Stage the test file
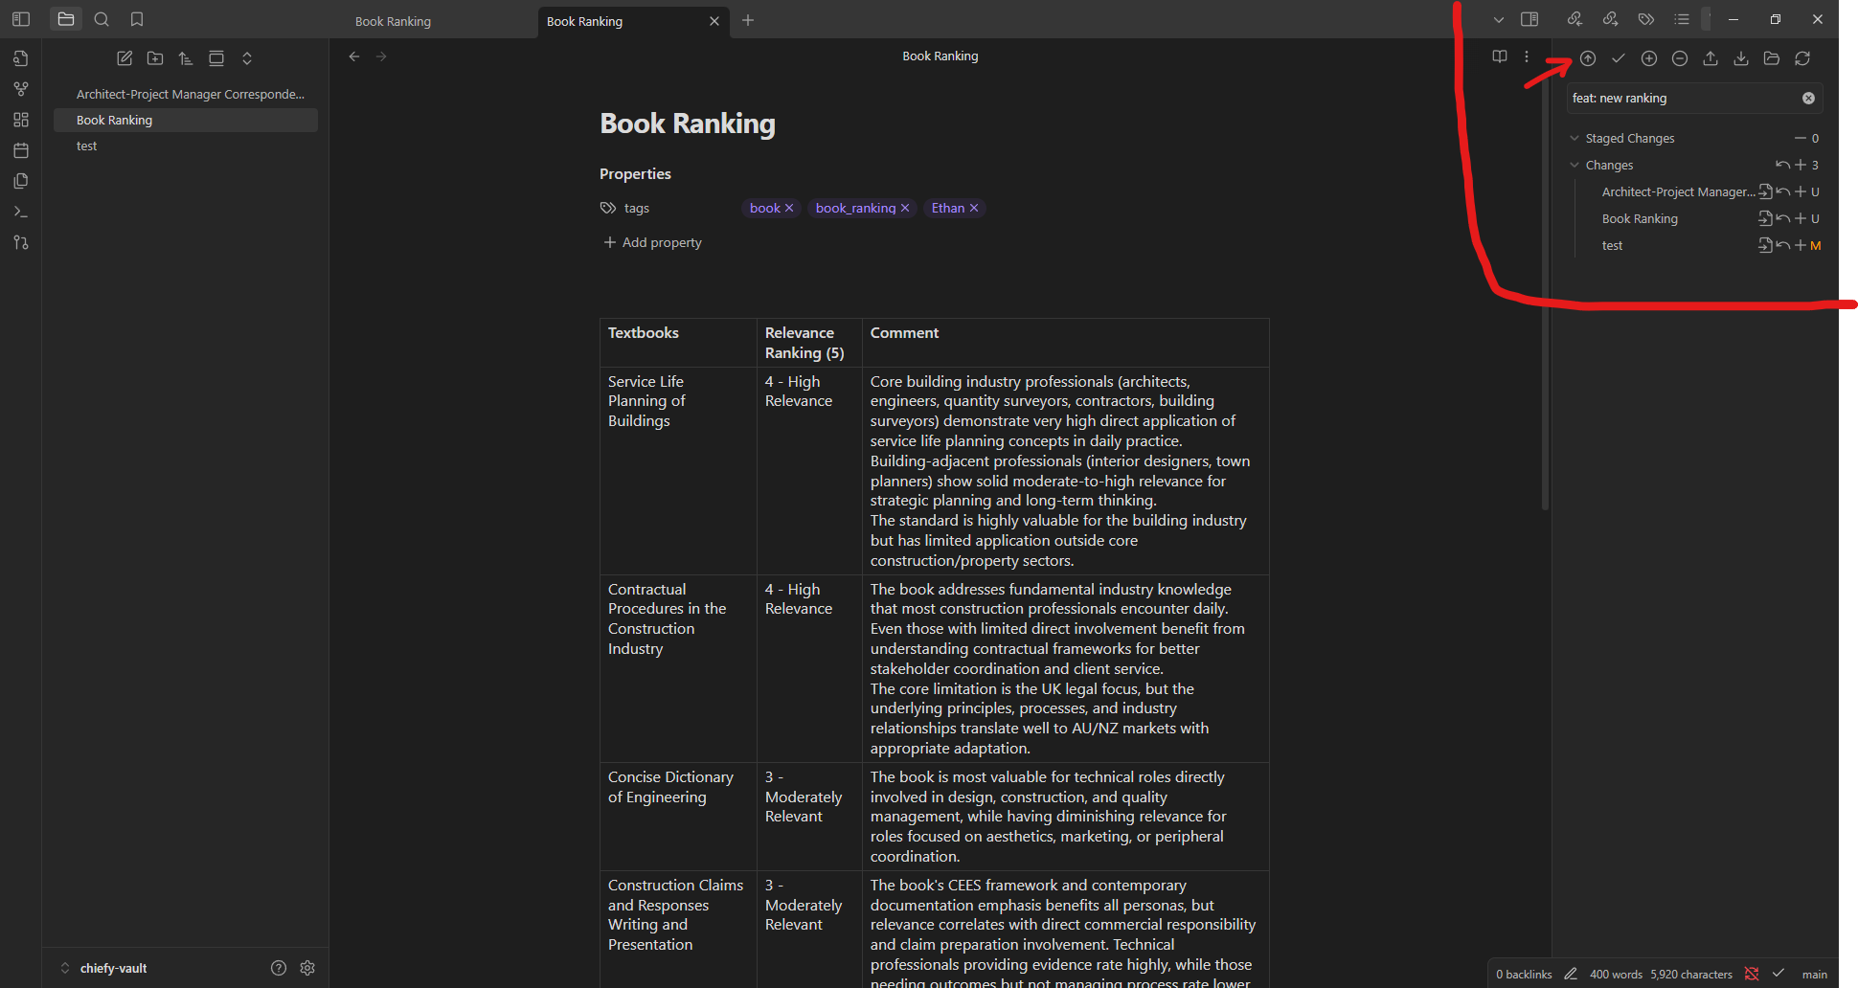The height and width of the screenshot is (988, 1858). [1801, 245]
